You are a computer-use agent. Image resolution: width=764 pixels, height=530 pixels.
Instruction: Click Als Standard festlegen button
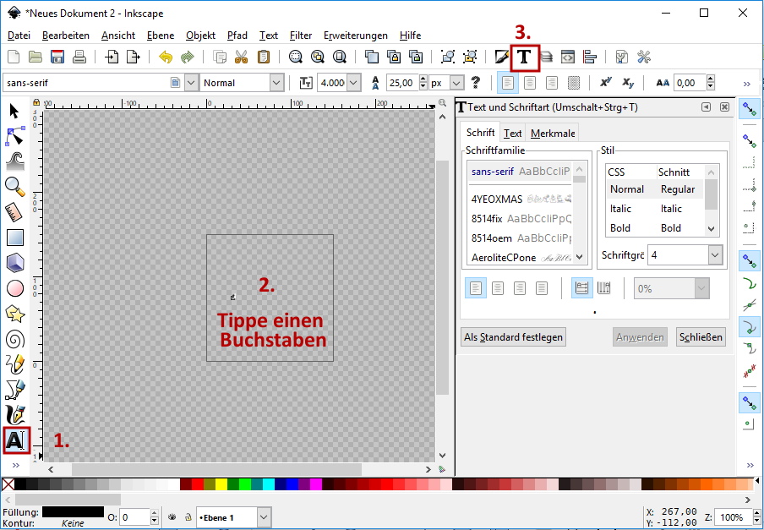click(x=513, y=337)
